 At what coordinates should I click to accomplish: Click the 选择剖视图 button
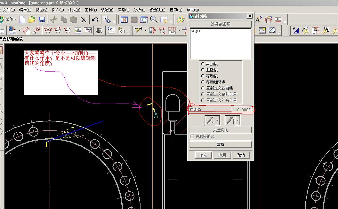point(221,24)
